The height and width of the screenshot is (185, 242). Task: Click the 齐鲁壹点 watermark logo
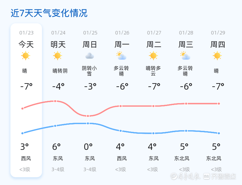pyautogui.click(x=220, y=176)
